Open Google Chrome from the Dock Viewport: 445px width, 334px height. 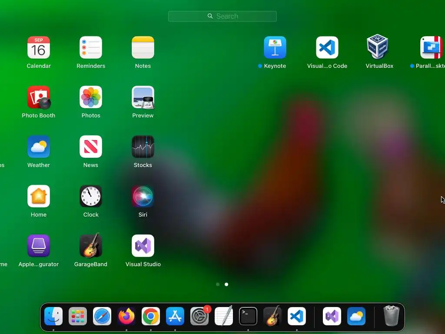(x=151, y=316)
